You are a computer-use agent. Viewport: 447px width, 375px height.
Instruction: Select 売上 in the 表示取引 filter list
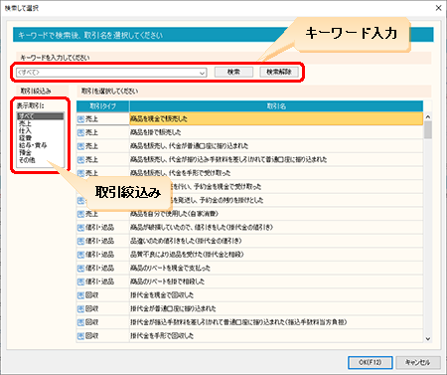[x=40, y=123]
